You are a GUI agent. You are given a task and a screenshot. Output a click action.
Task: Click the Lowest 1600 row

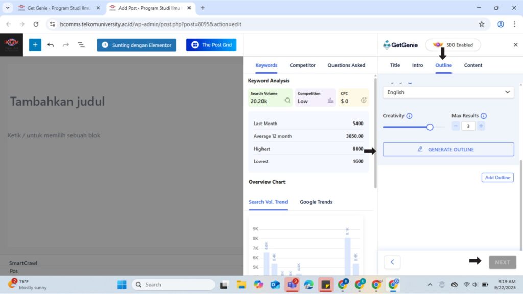click(x=308, y=161)
